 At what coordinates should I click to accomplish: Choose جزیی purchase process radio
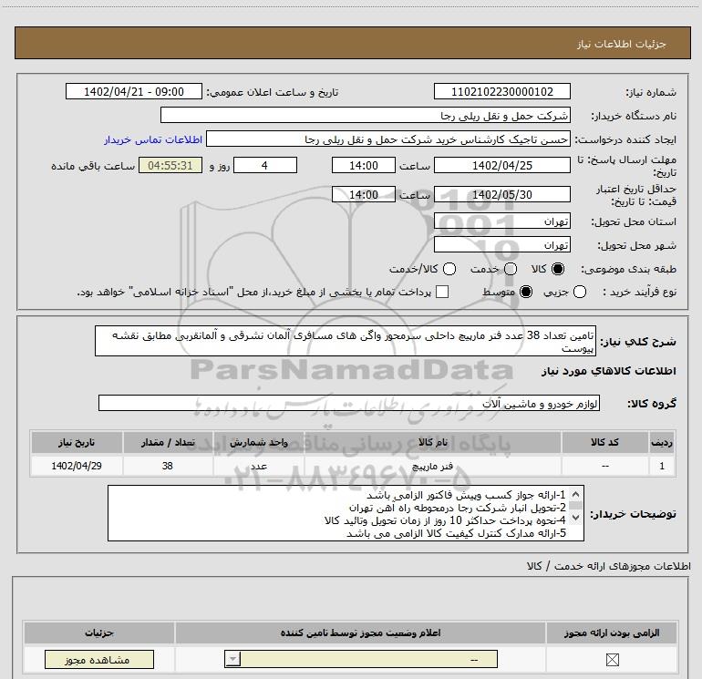click(x=580, y=292)
